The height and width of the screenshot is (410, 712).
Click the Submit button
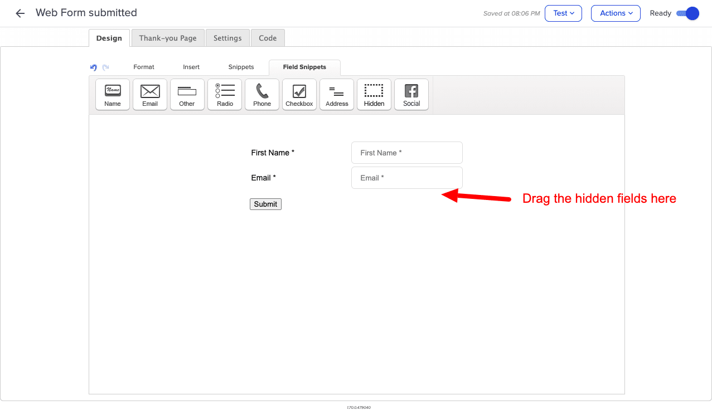265,204
